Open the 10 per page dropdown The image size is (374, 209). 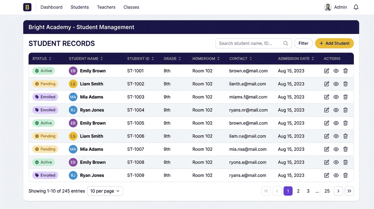pyautogui.click(x=105, y=191)
